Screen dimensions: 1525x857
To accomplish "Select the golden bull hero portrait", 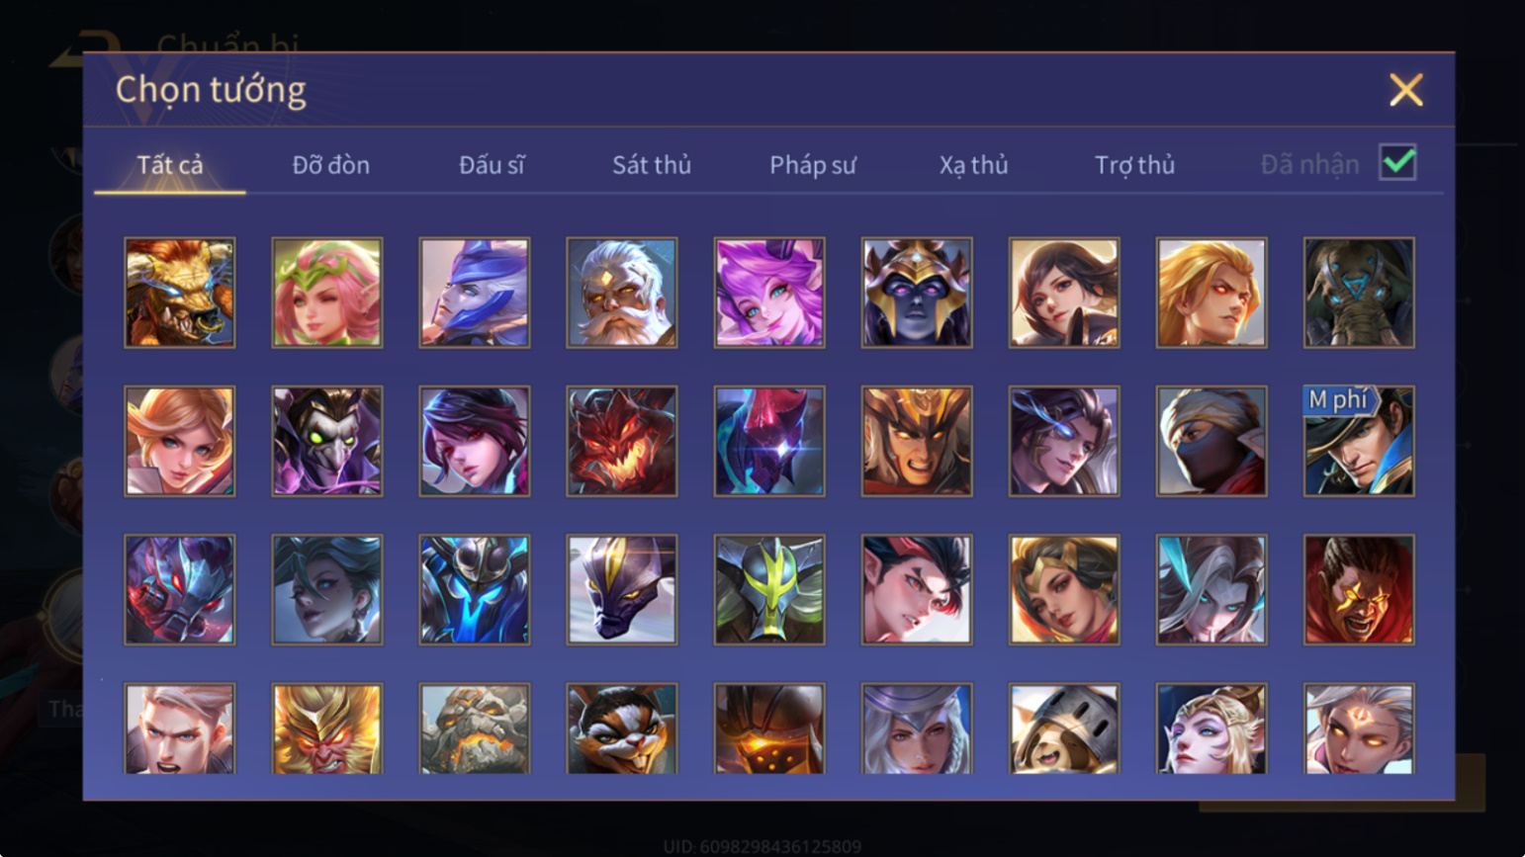I will pyautogui.click(x=180, y=293).
